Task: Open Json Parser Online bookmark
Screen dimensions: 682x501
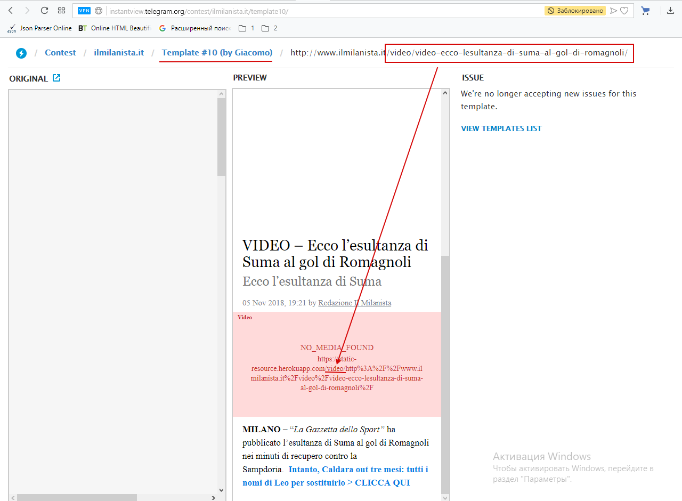Action: pyautogui.click(x=40, y=28)
